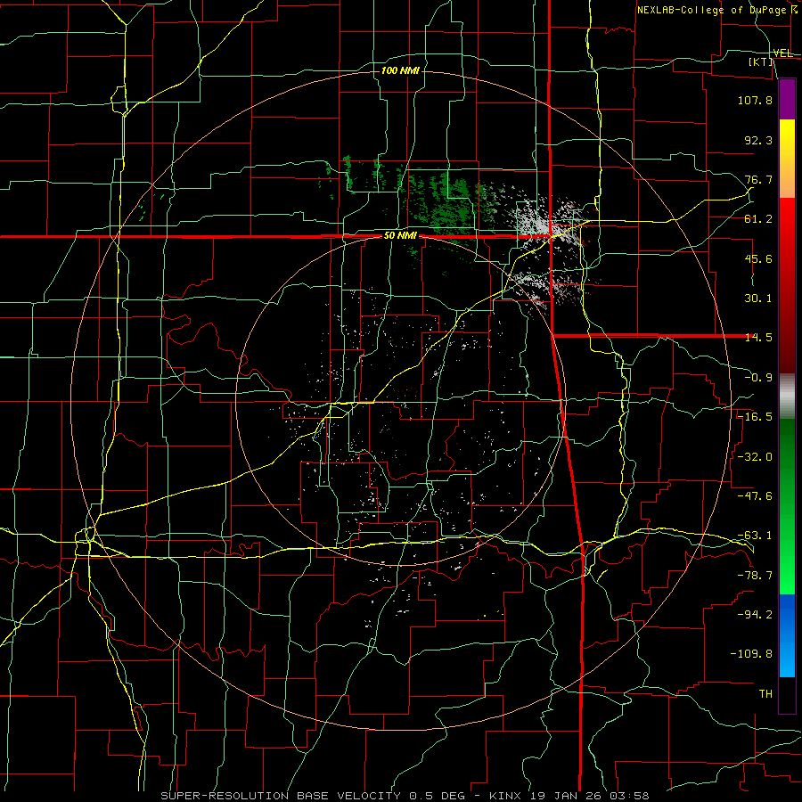
Task: Select the -63.1 legend value
Action: (x=755, y=536)
